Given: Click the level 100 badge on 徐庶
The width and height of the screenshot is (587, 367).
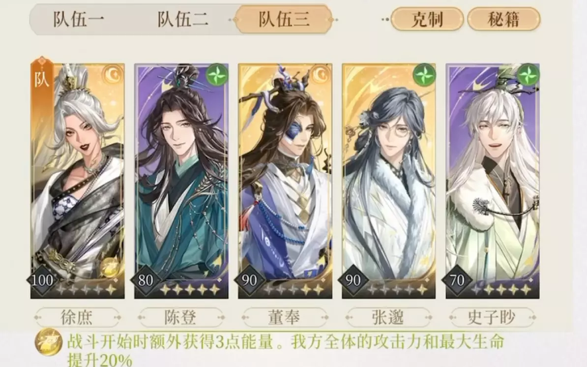Looking at the screenshot, I should 42,280.
